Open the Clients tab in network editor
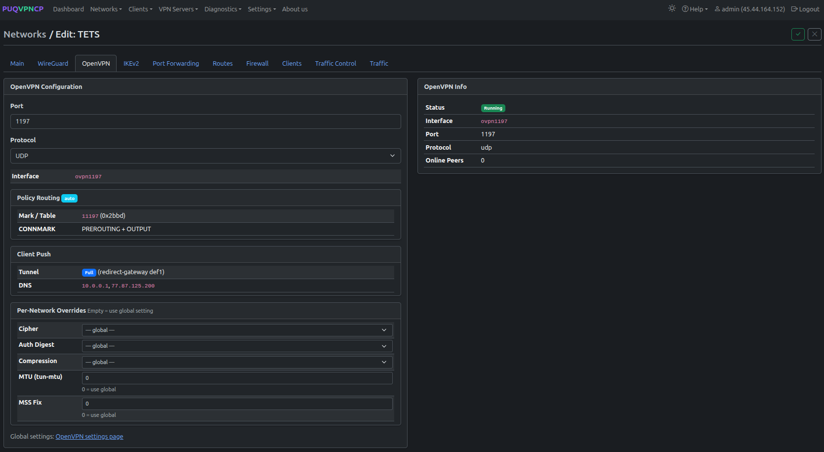Screen dimensions: 824x452 292,63
